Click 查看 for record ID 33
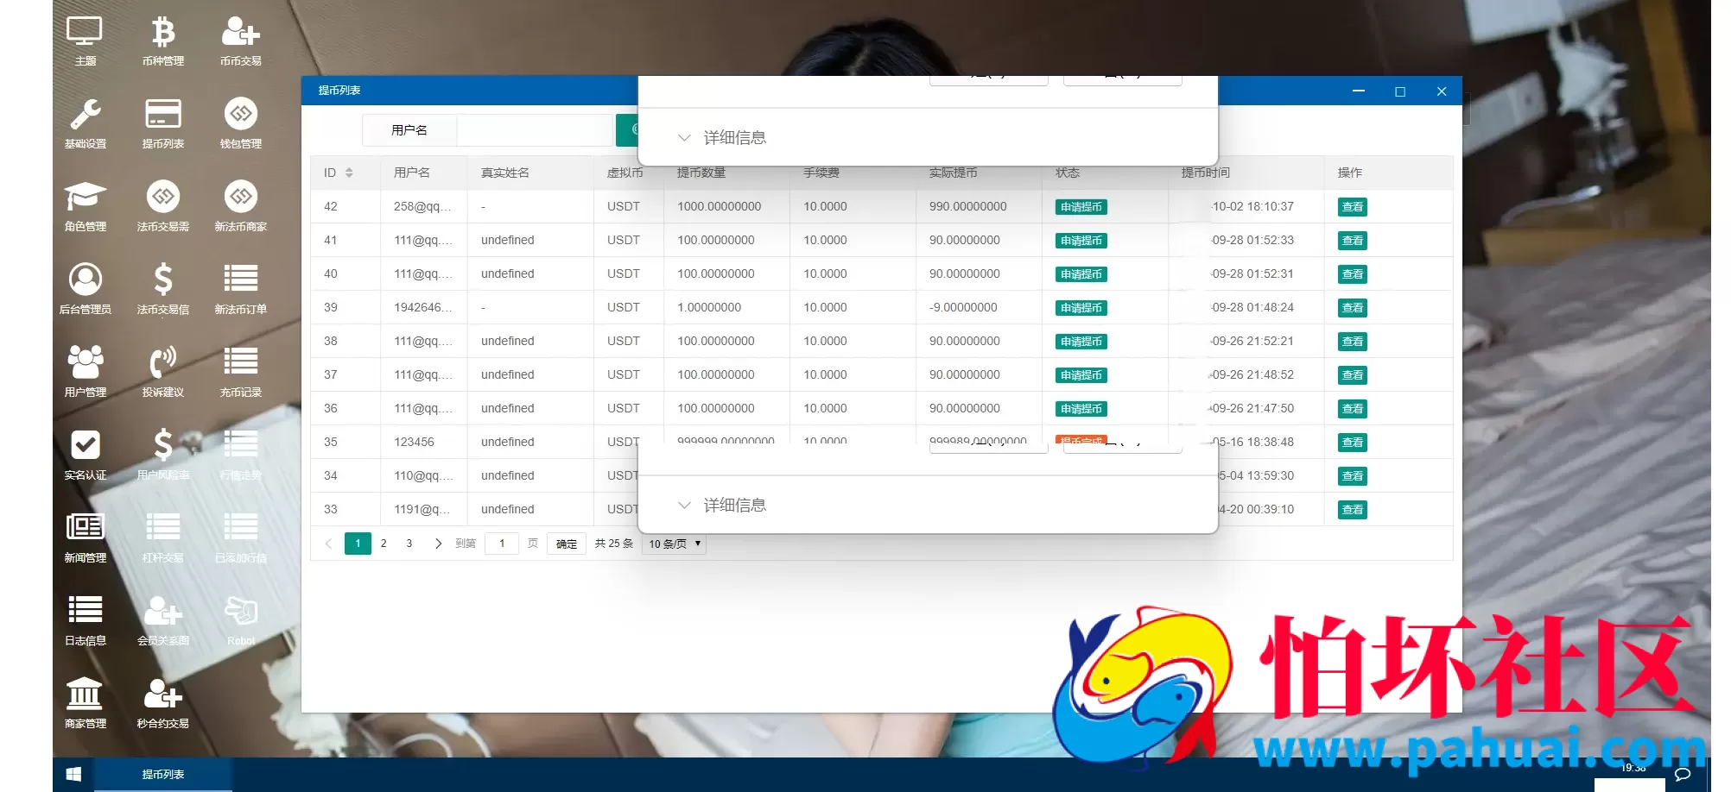Viewport: 1731px width, 792px height. point(1353,510)
